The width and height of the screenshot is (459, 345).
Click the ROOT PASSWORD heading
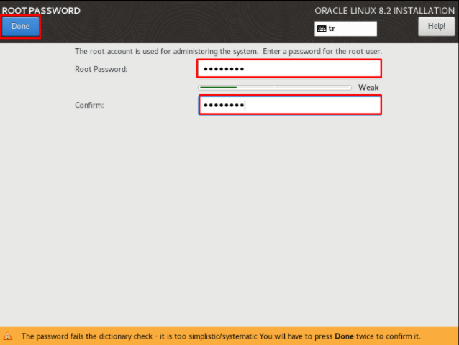point(41,11)
